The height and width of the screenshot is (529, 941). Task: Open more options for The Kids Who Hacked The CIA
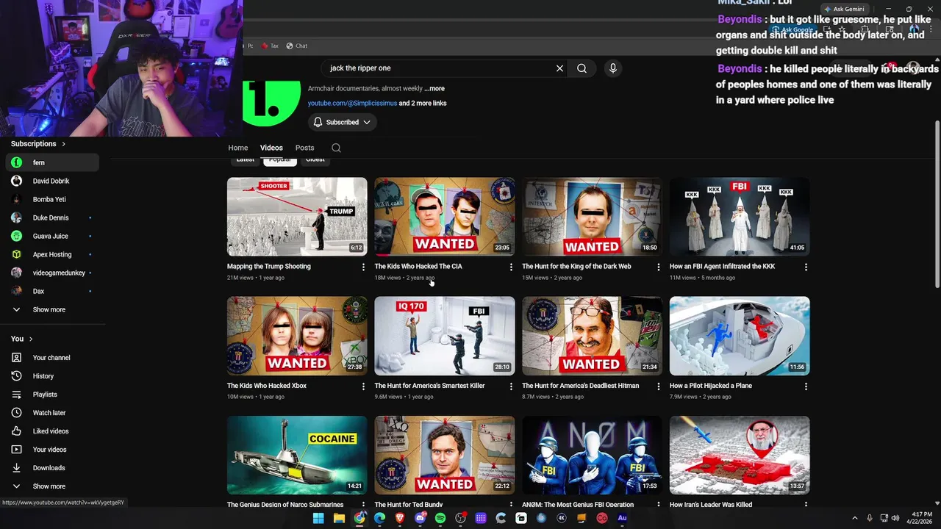point(511,267)
